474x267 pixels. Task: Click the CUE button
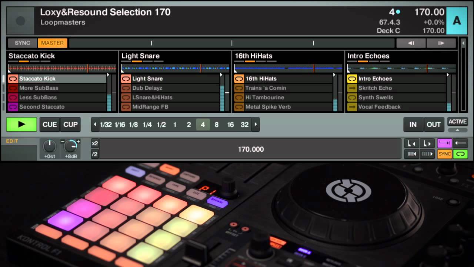pyautogui.click(x=50, y=125)
